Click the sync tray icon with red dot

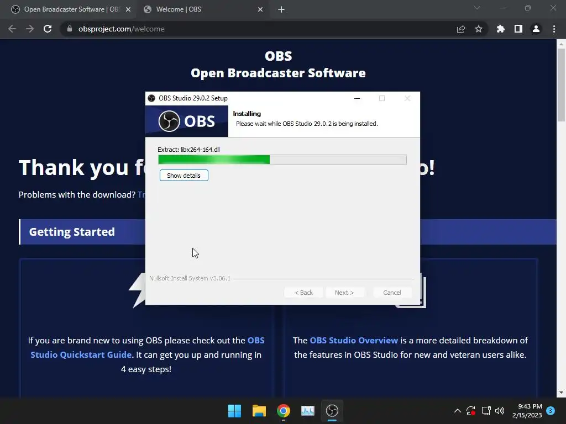471,411
